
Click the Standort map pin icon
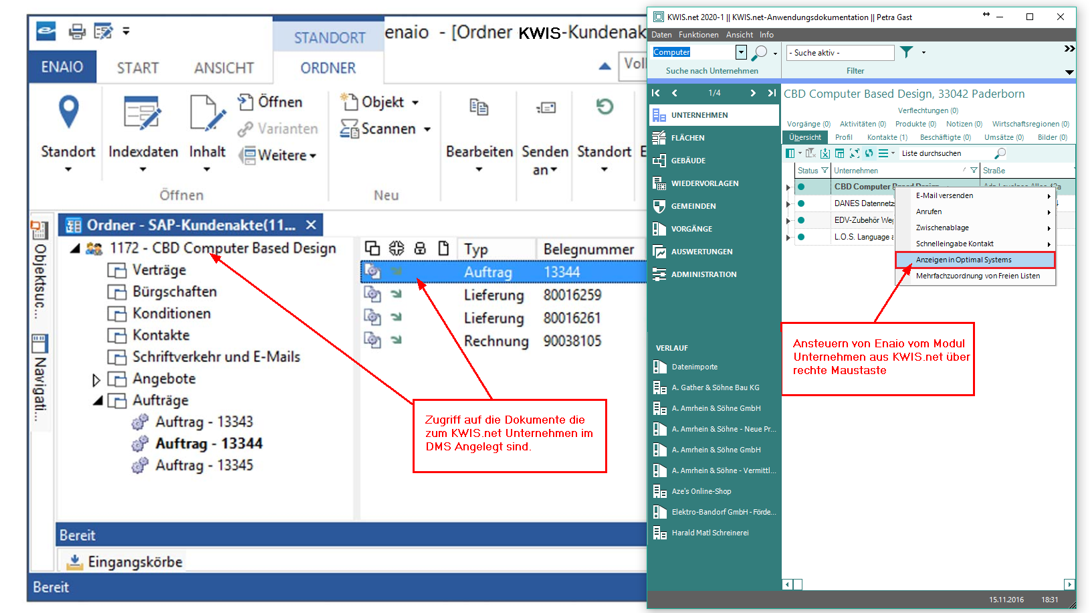68,112
